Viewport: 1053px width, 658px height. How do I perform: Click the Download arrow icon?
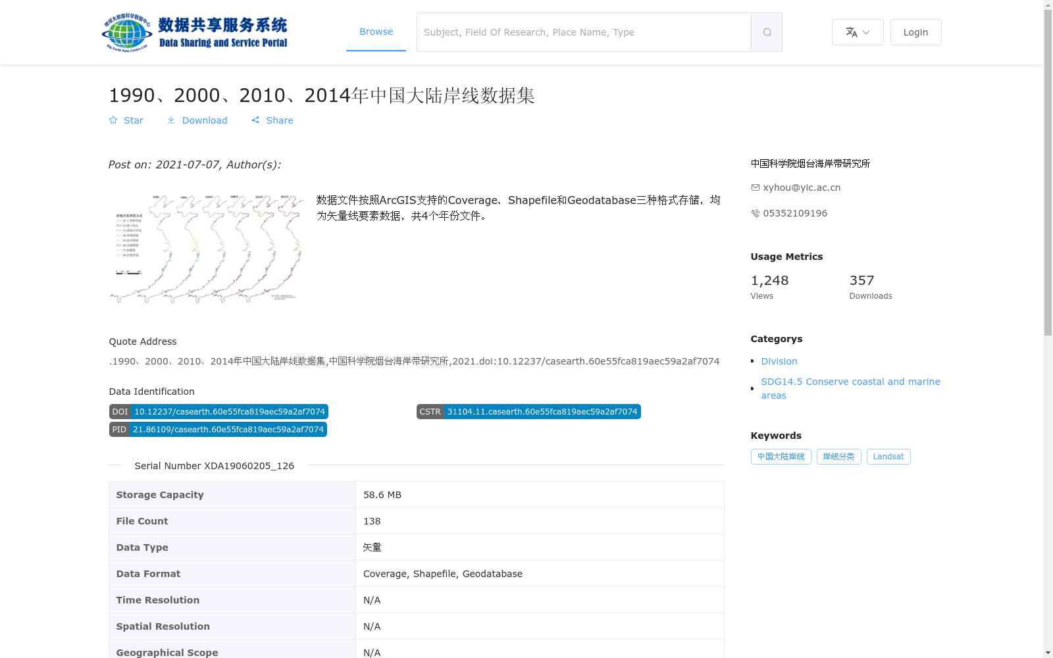(171, 120)
